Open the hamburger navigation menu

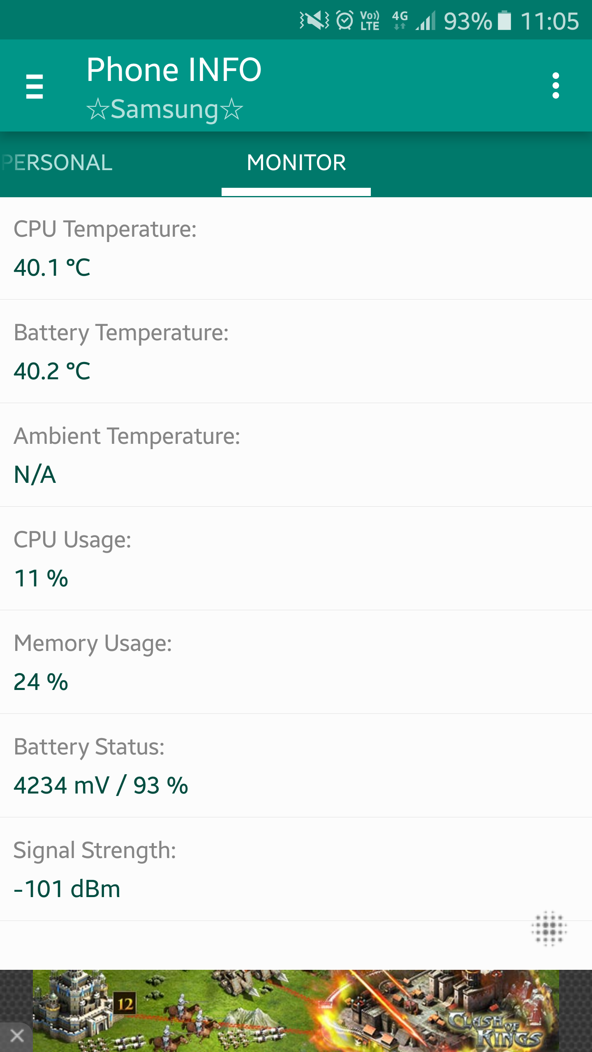[35, 86]
